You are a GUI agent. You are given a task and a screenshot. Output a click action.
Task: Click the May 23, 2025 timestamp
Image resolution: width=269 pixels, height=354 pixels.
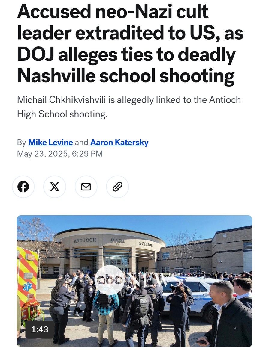[x=60, y=154]
